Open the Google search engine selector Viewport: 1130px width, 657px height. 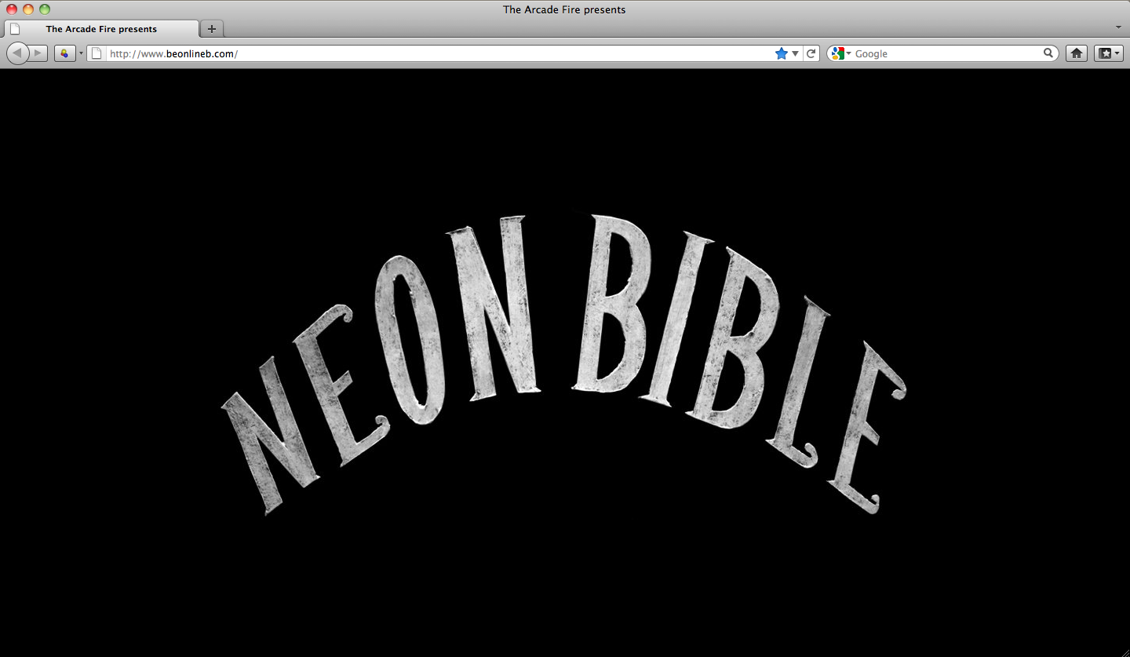pos(841,53)
